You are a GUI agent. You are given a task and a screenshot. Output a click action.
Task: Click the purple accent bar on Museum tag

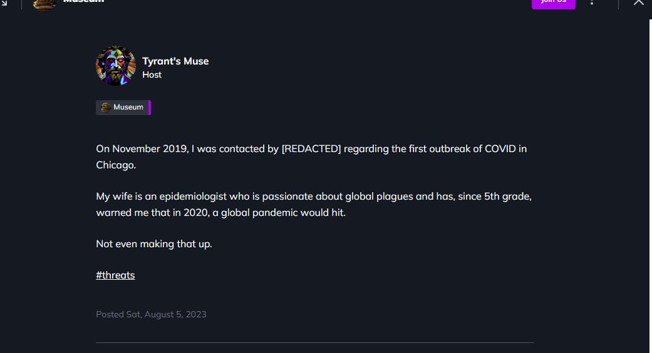point(150,108)
